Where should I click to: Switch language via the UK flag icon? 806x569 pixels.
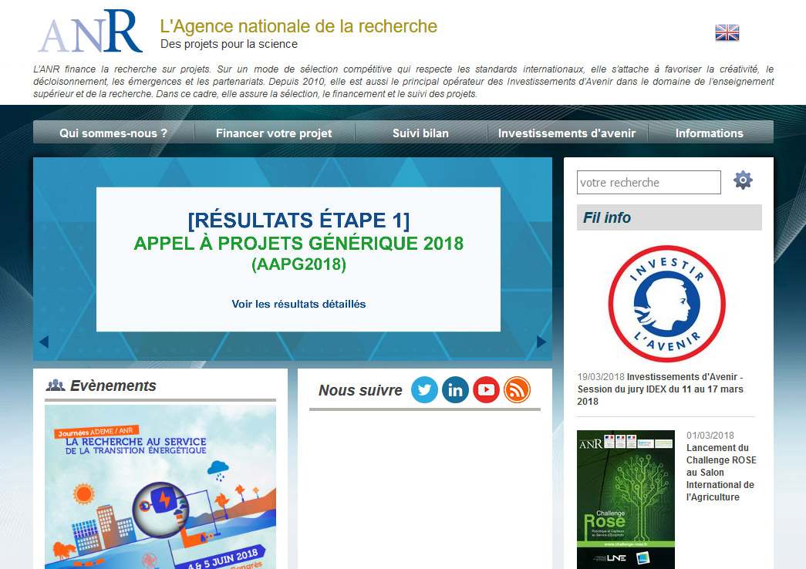(x=727, y=32)
